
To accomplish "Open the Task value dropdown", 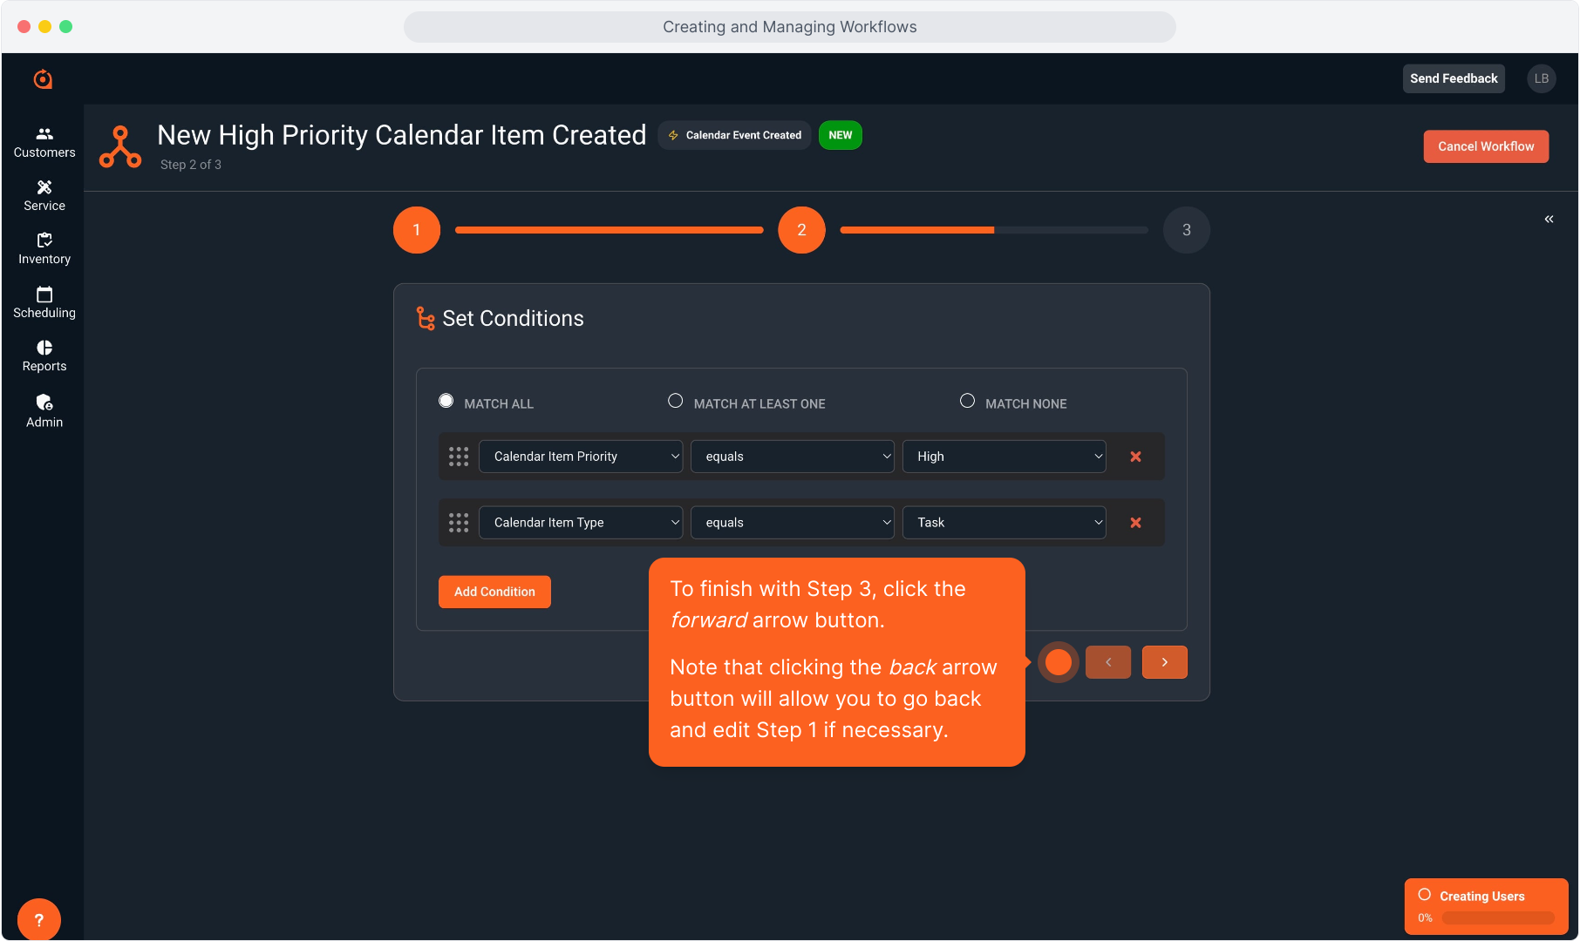I will tap(1004, 523).
